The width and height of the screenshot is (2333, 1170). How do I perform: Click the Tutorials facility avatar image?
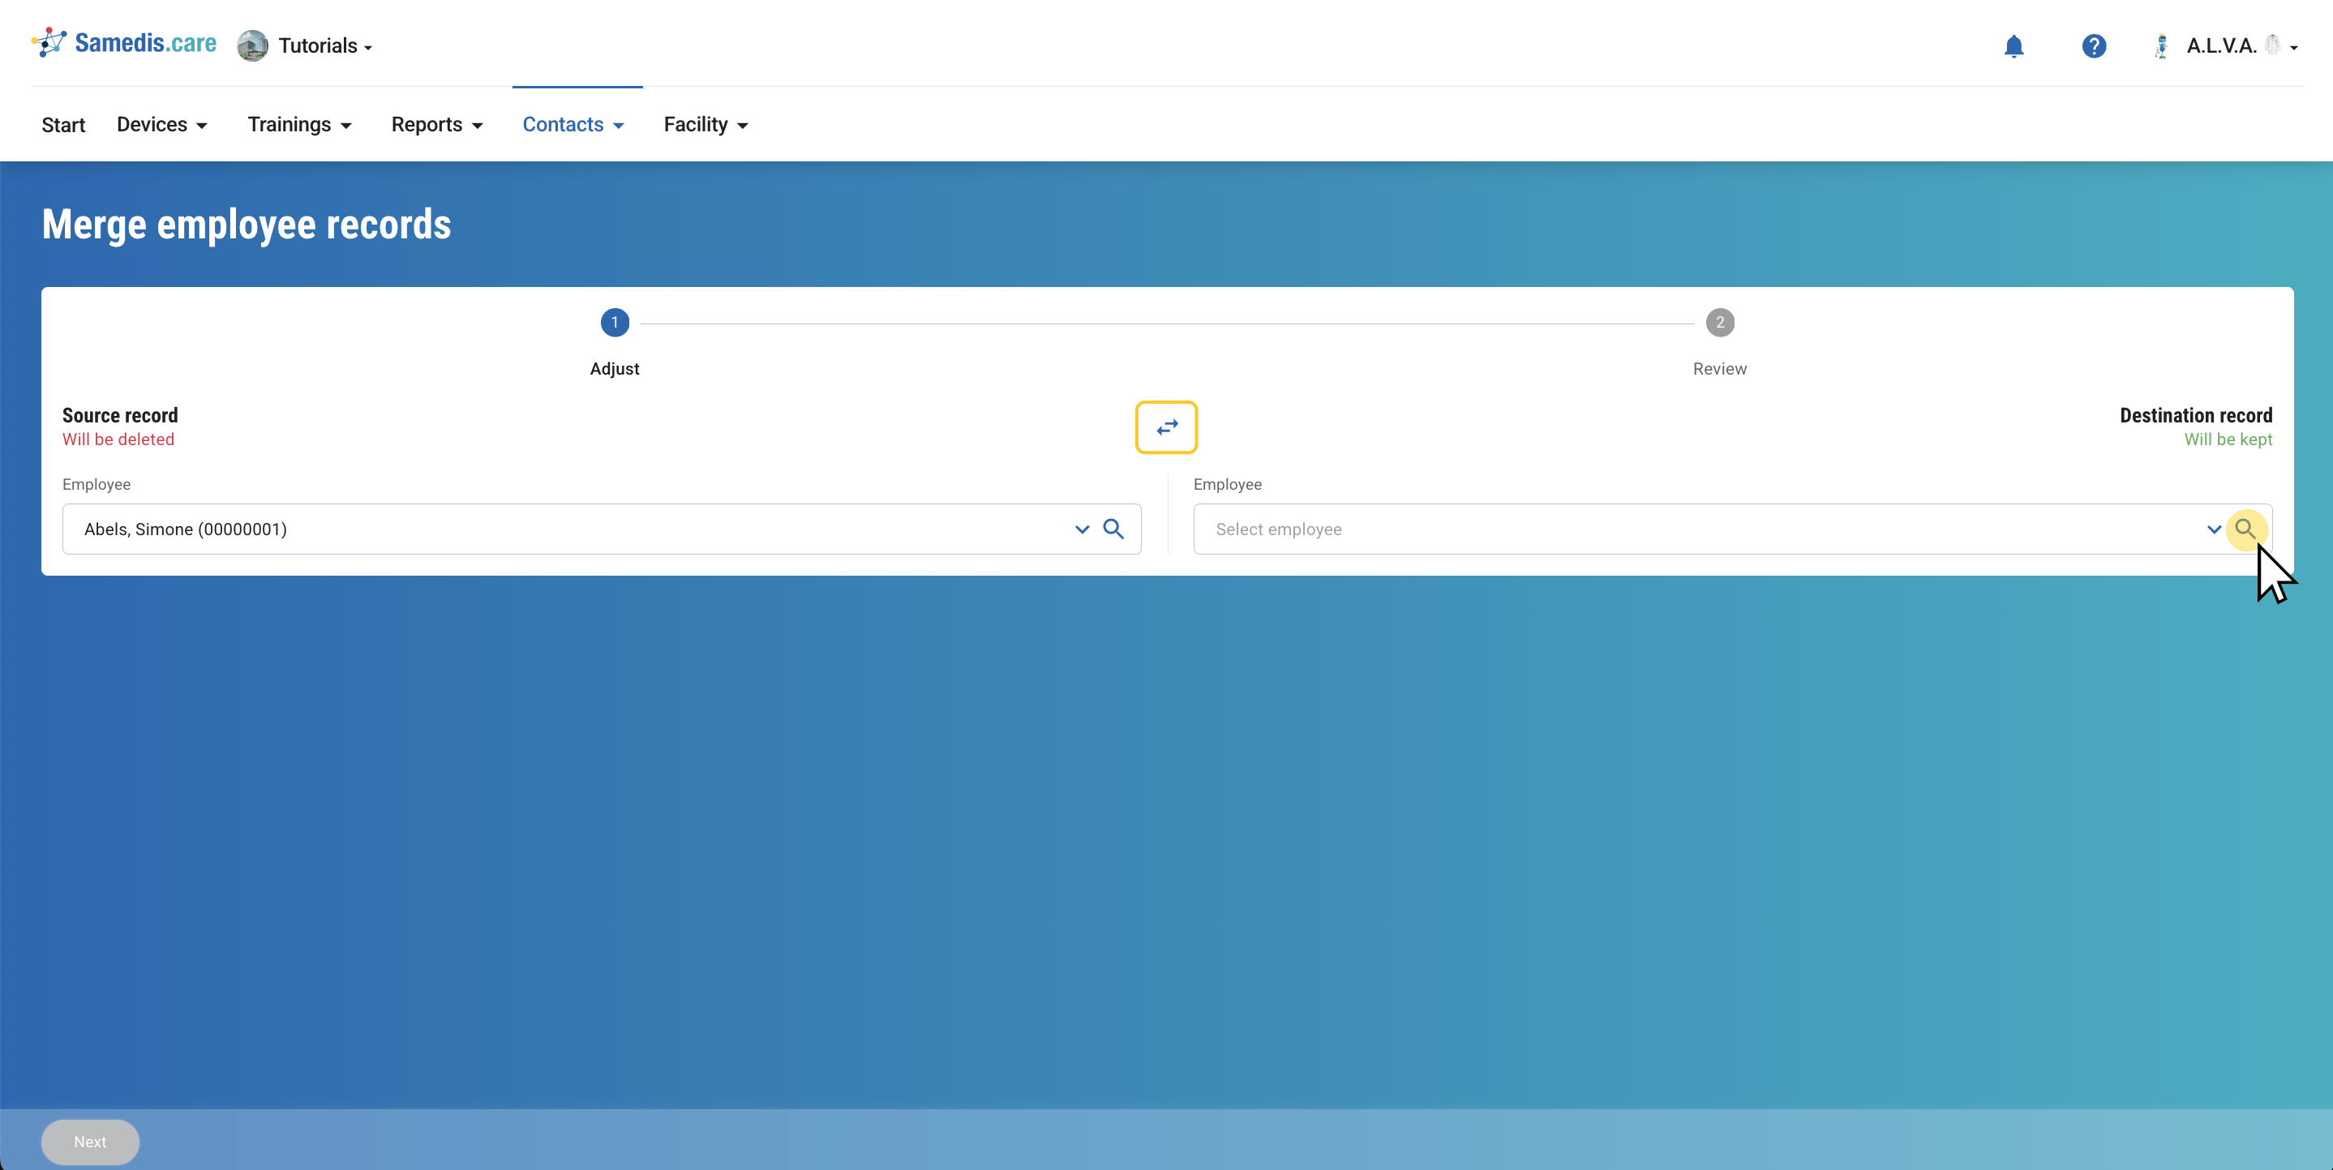click(253, 46)
